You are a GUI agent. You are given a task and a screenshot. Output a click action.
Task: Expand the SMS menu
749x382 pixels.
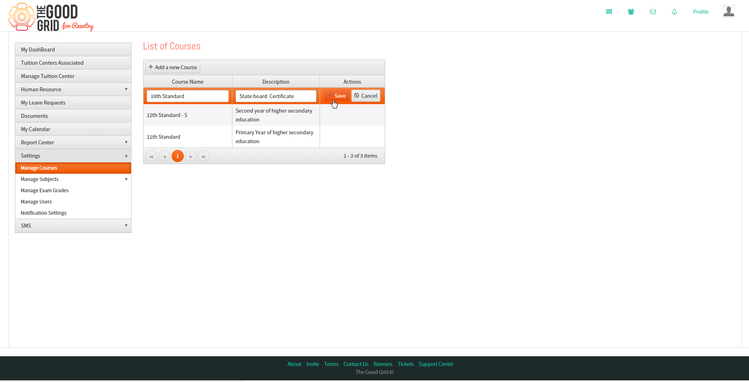pos(73,226)
